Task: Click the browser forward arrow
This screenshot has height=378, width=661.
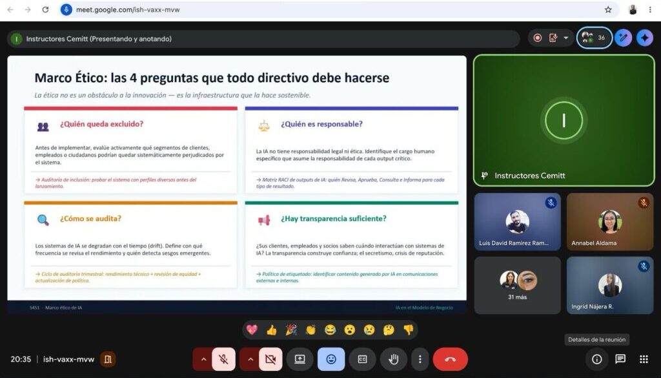Action: click(28, 10)
